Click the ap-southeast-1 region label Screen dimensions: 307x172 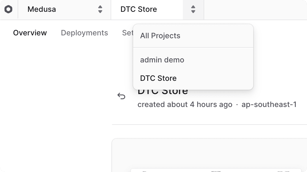[x=269, y=104]
